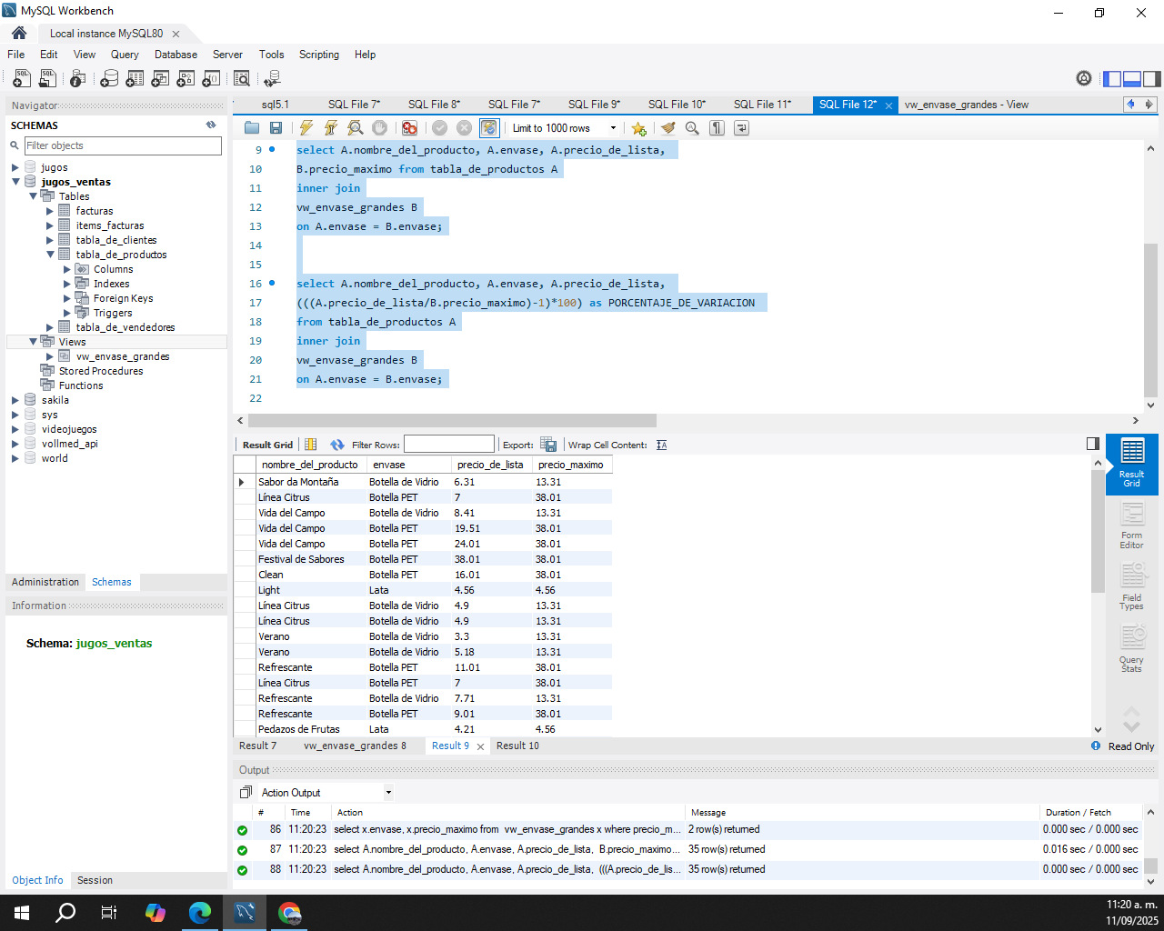
Task: Expand the sakila schema
Action: pos(15,400)
